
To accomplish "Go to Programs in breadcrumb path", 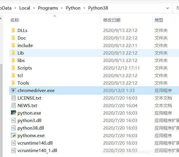I will coord(48,8).
